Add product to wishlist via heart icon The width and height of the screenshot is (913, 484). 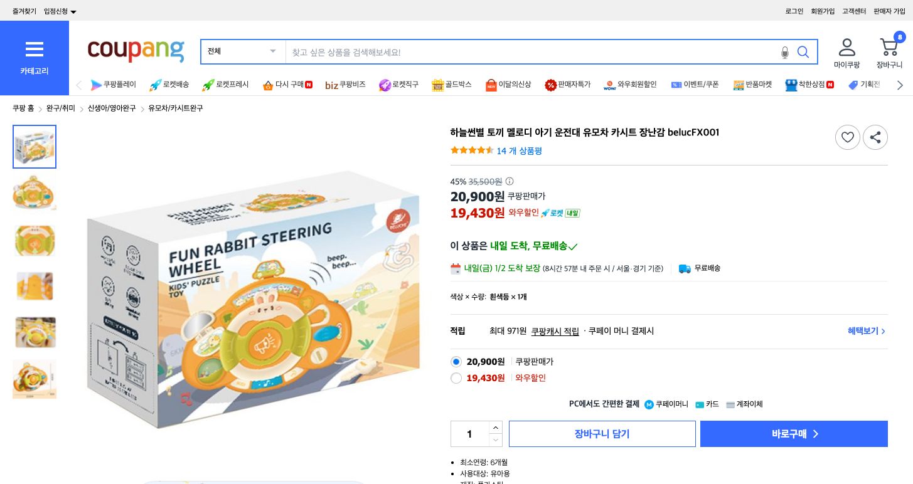(x=848, y=137)
